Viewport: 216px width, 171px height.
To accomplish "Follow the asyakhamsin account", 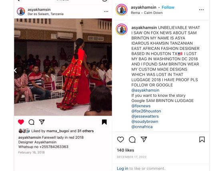I will 168,7.
